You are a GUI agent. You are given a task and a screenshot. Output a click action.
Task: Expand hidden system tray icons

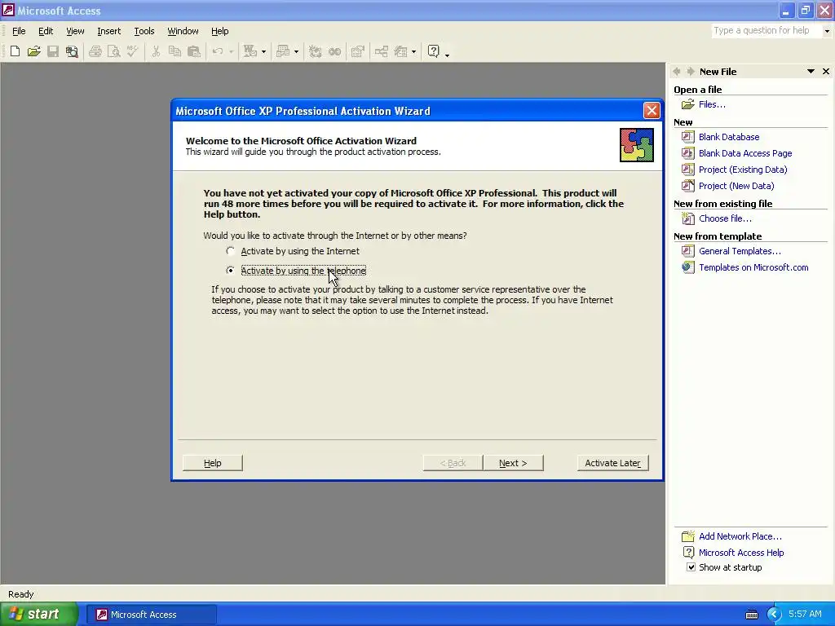pyautogui.click(x=773, y=615)
